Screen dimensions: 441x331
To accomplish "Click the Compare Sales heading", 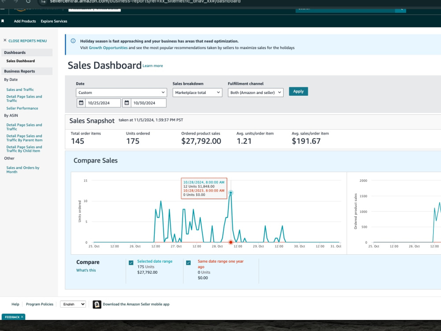I will click(x=96, y=161).
